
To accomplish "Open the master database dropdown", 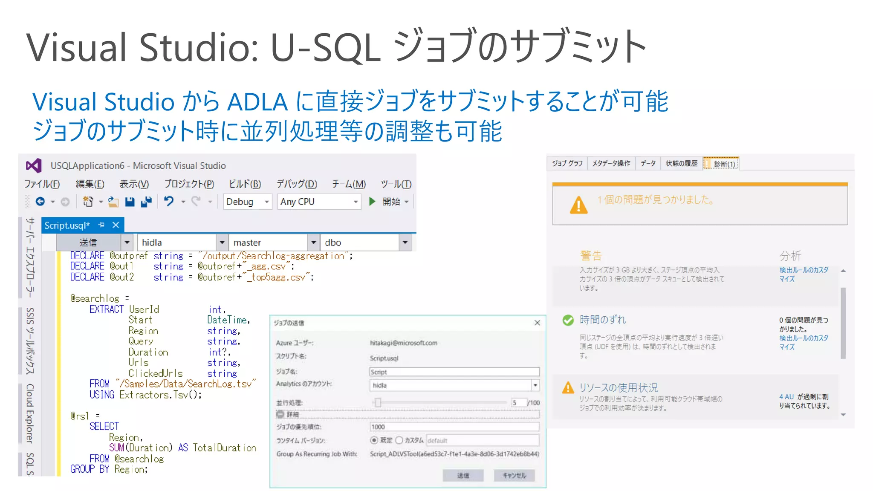I will coord(314,243).
